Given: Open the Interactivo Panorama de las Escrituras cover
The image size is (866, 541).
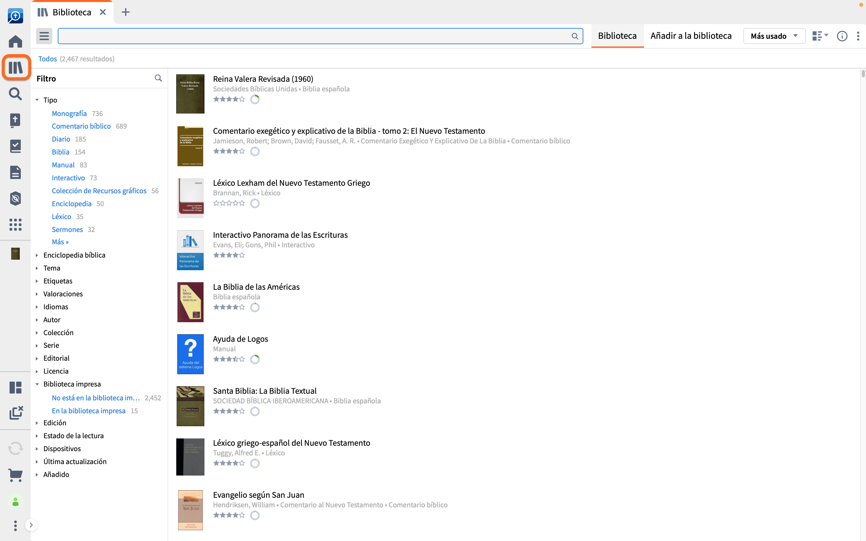Looking at the screenshot, I should [190, 250].
